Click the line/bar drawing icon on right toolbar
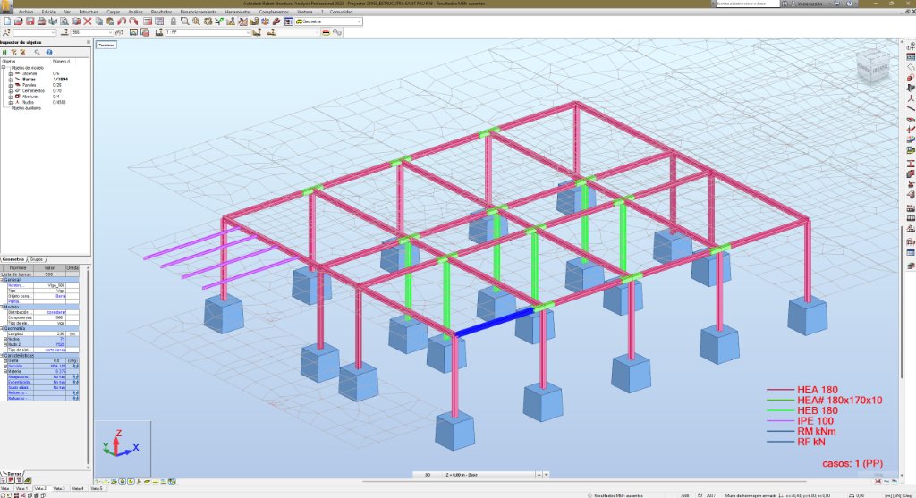The image size is (916, 498). click(910, 108)
